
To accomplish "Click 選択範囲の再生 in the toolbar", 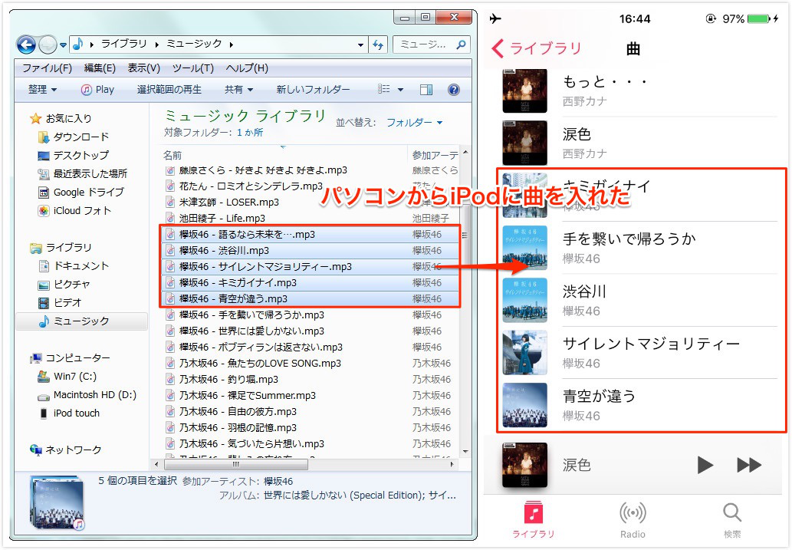I will coord(169,90).
